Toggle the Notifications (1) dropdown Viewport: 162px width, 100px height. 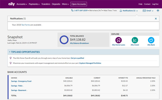(130, 11)
